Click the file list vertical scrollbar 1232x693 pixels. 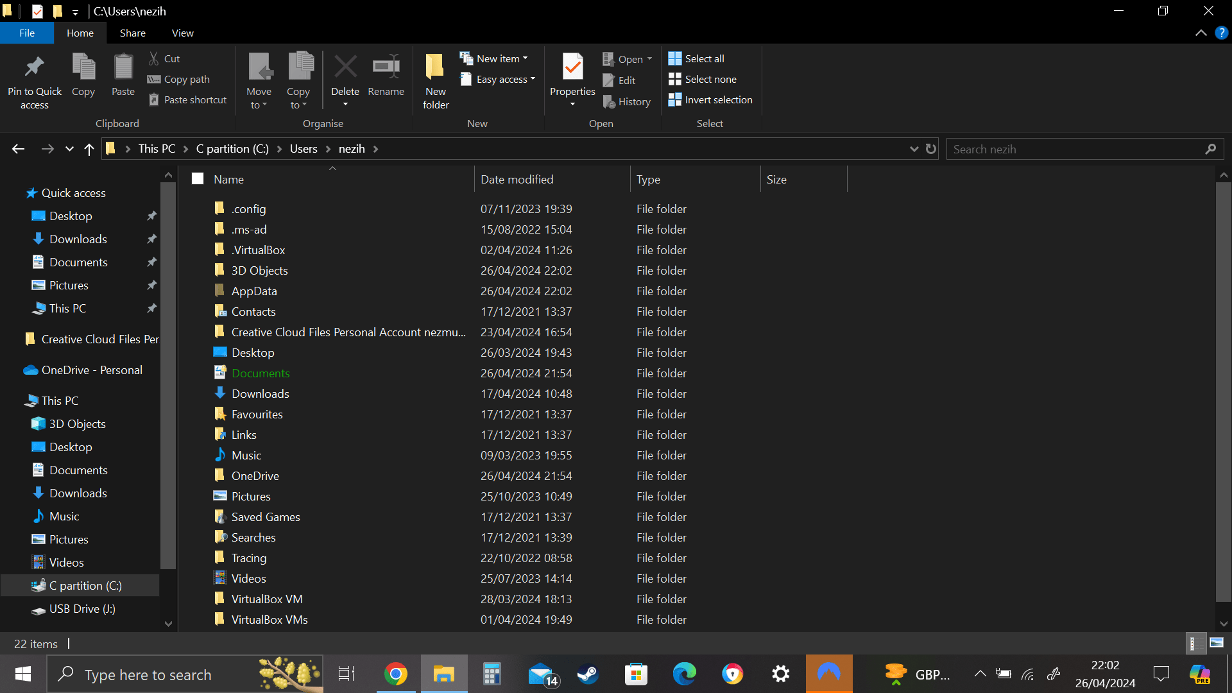(1223, 391)
